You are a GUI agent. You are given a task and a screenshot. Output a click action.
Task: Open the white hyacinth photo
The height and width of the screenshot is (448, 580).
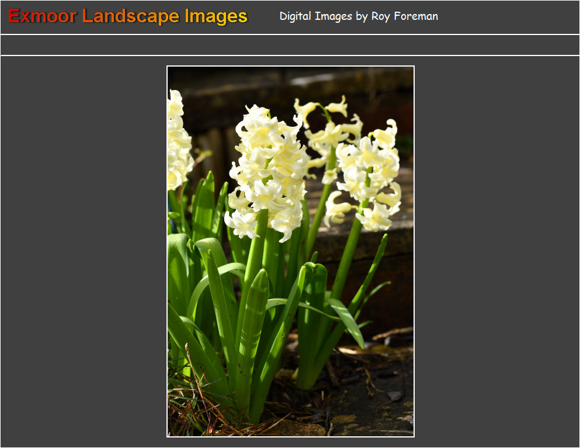[290, 251]
